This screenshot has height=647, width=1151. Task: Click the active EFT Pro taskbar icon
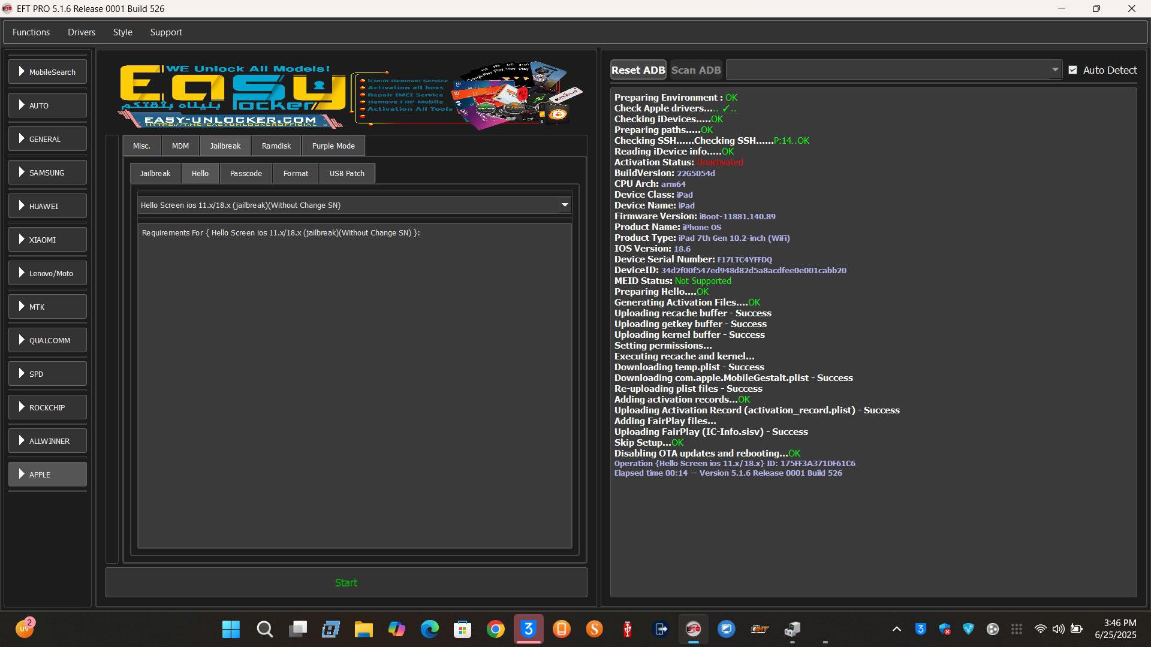tap(694, 629)
